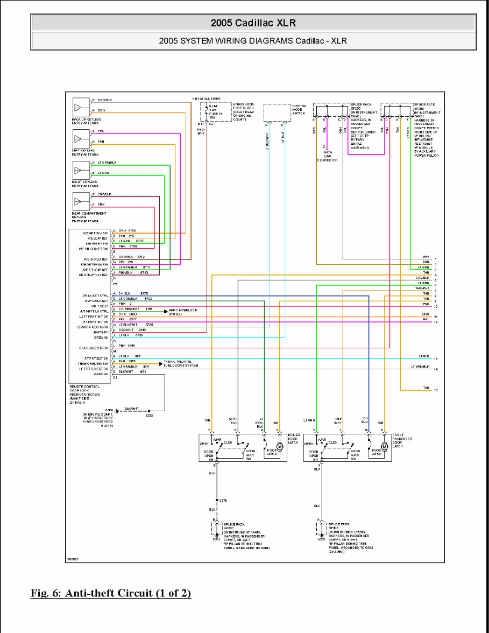The width and height of the screenshot is (489, 633).
Task: Click the 'RED/WHT 2440' wire label
Action: (132, 330)
